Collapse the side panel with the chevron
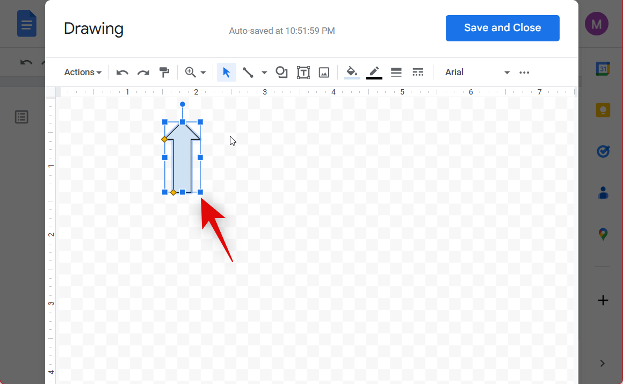The width and height of the screenshot is (623, 384). [x=603, y=364]
